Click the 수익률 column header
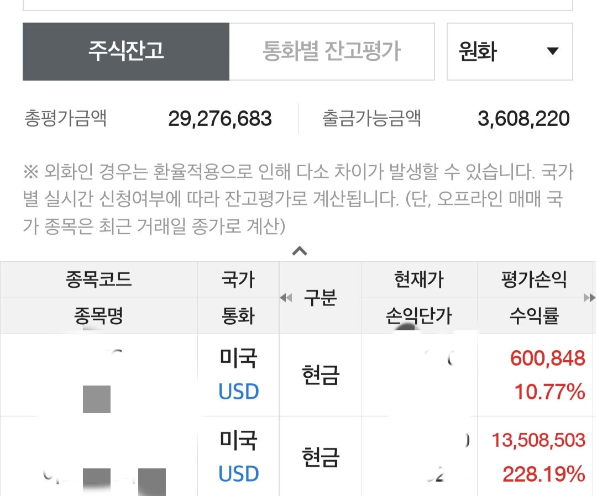The image size is (597, 496). [533, 316]
